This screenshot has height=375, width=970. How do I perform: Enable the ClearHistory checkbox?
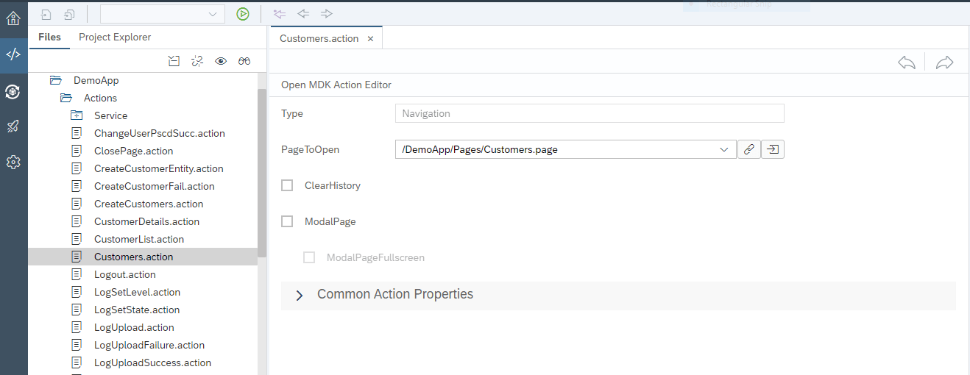click(288, 186)
